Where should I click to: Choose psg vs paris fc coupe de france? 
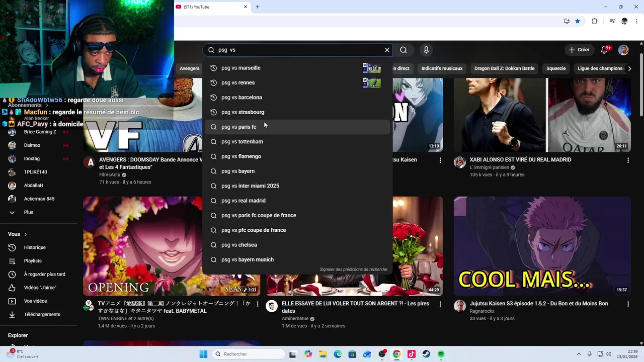point(297,215)
